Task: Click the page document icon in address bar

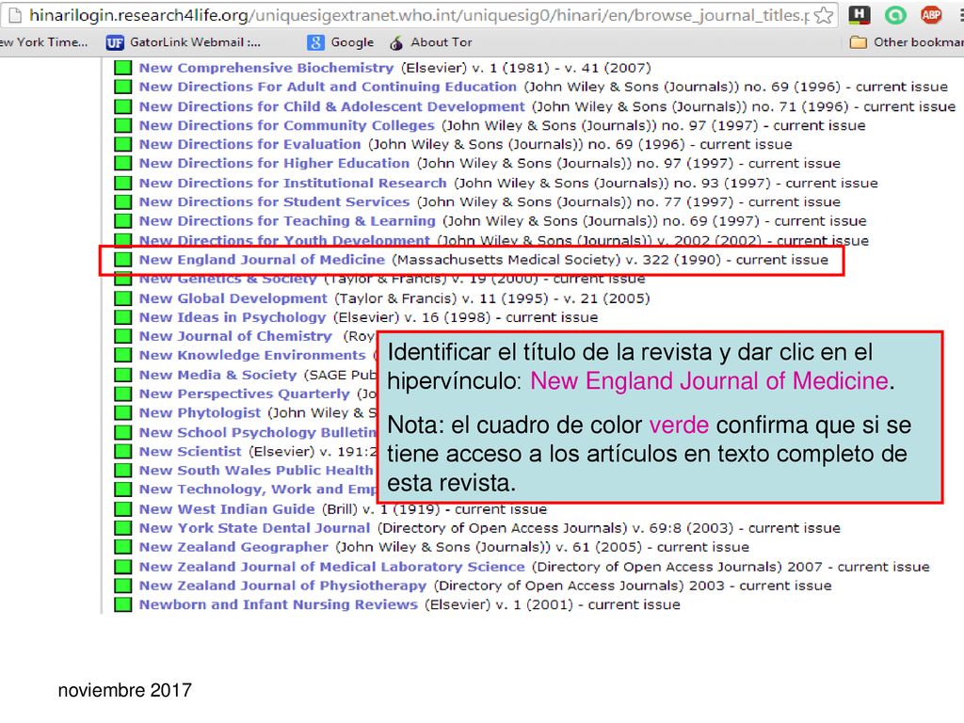Action: pyautogui.click(x=15, y=15)
